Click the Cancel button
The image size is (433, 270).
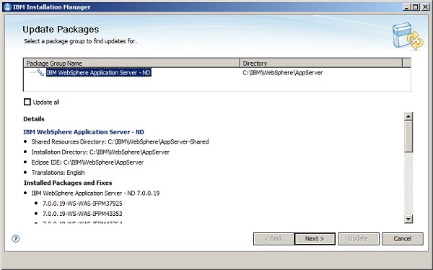point(403,239)
